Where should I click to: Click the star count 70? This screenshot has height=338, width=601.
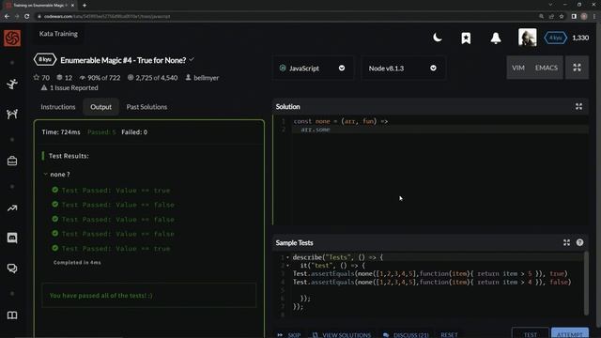point(41,77)
